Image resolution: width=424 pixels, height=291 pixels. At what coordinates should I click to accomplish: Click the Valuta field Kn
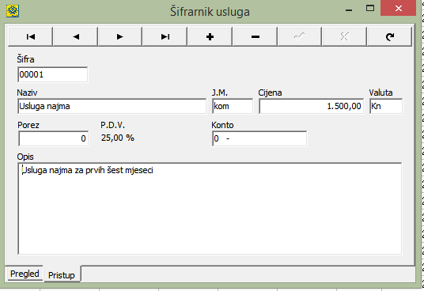coord(386,106)
